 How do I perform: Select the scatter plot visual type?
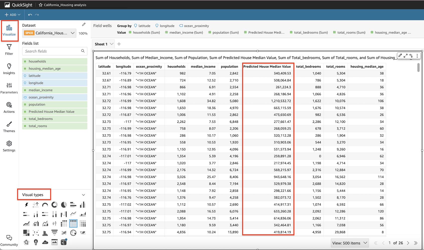[x=36, y=233]
